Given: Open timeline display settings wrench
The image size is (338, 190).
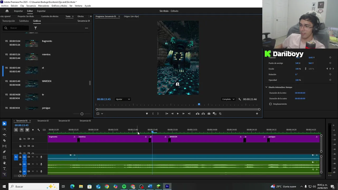Looking at the screenshot, I should click(x=39, y=130).
